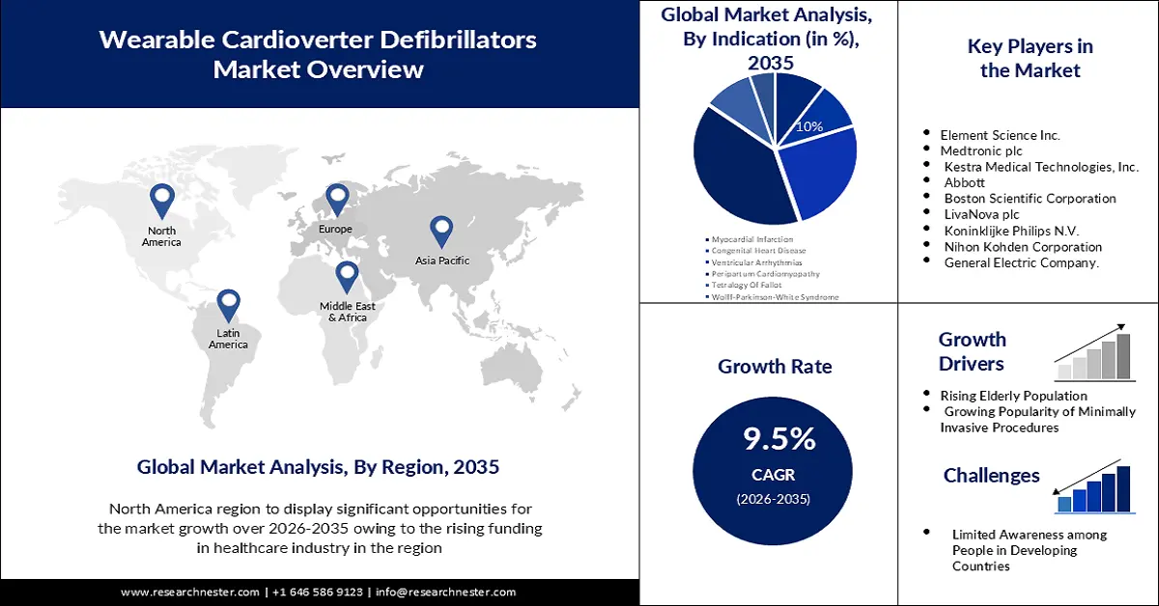Click the Wolff-Parkinson-White Syndrome legend entry

click(774, 297)
